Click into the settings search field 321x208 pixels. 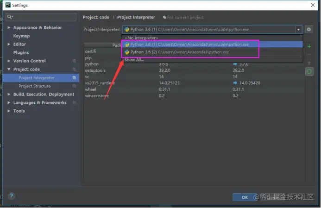tap(41, 17)
